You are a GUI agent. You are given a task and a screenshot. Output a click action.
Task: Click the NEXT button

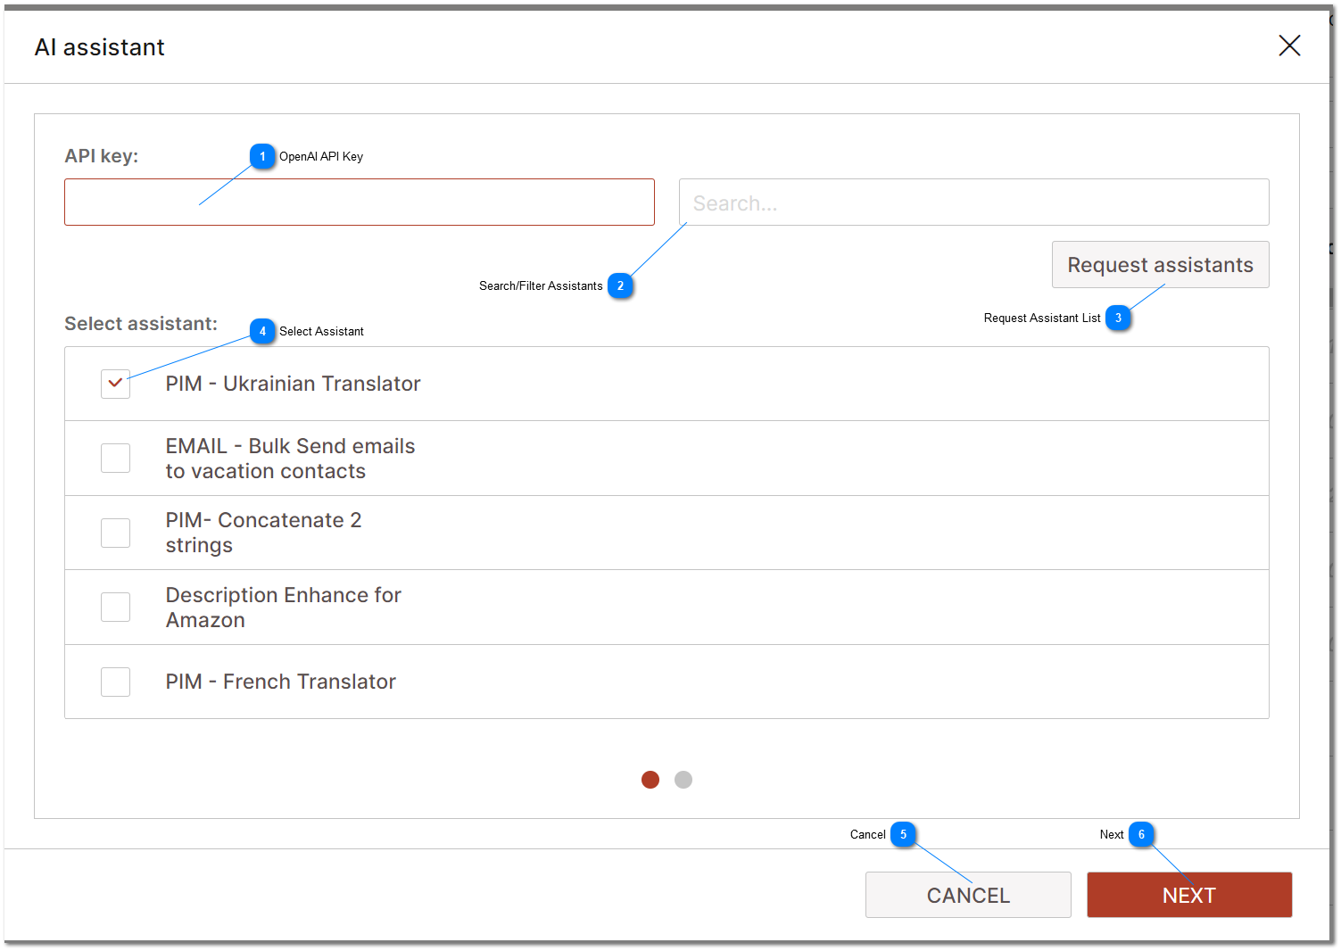(1188, 895)
